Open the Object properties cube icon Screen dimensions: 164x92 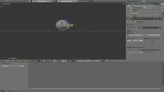[142, 19]
